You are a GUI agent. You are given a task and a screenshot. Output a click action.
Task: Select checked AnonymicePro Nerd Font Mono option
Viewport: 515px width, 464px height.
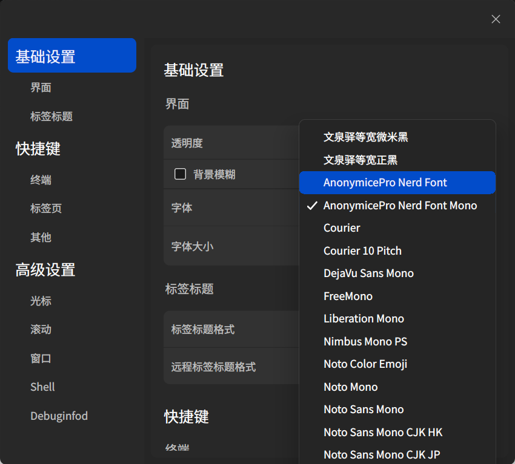point(397,206)
